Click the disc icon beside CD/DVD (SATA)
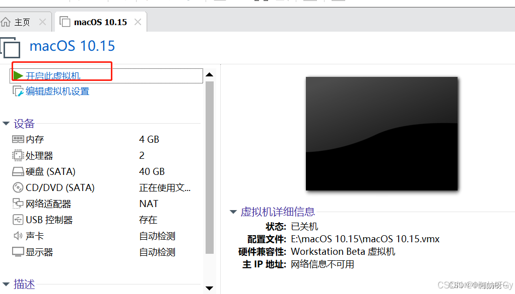This screenshot has height=294, width=515. click(x=18, y=187)
